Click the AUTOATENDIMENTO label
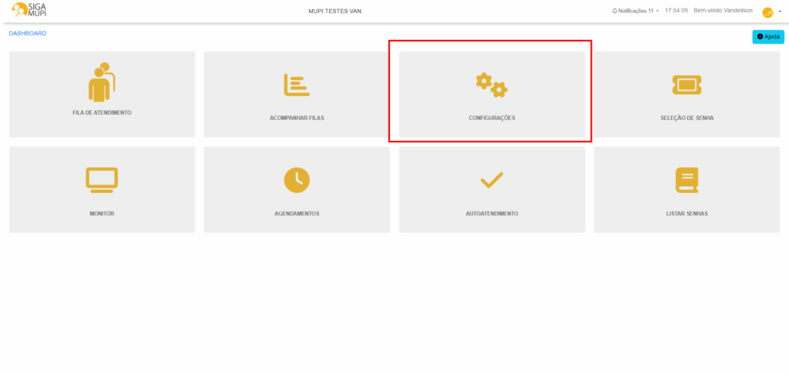Image resolution: width=789 pixels, height=374 pixels. [492, 214]
